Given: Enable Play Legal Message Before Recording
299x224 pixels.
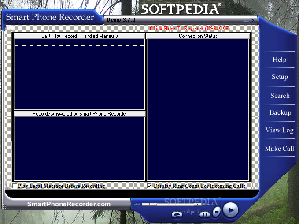Looking at the screenshot, I should [15, 186].
